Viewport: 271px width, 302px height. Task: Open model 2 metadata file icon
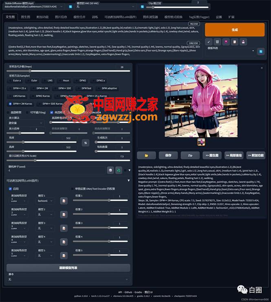click(x=64, y=214)
